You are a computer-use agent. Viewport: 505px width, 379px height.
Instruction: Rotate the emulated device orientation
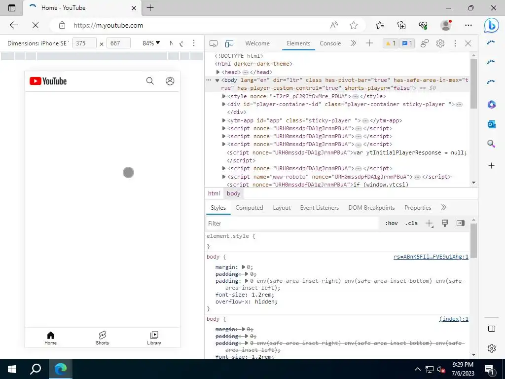[181, 43]
